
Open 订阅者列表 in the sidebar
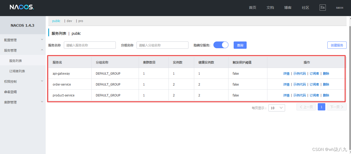pos(23,71)
